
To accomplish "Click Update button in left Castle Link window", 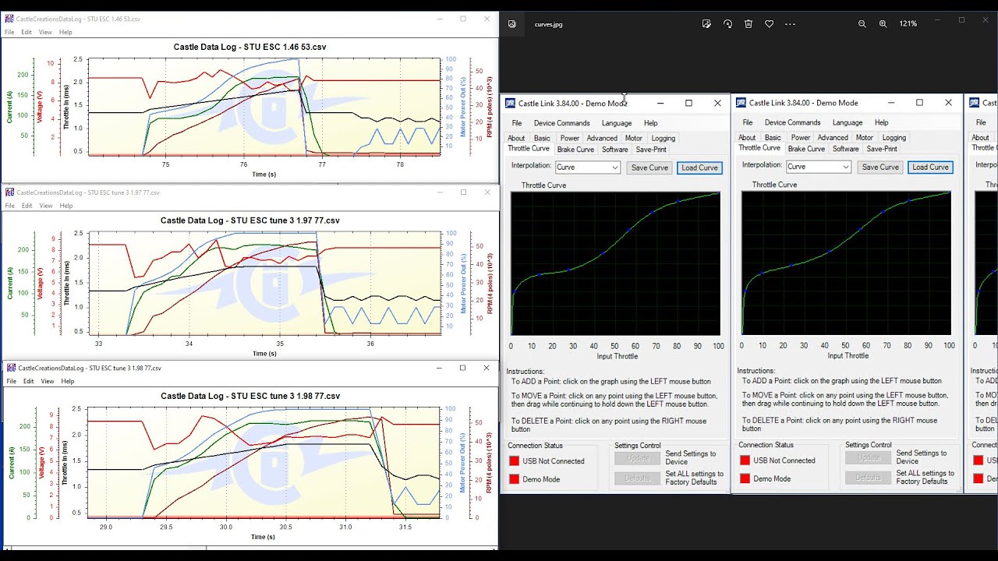I will point(637,458).
